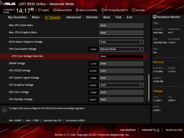Click the PCH Core Voltage Auto field
This screenshot has width=184, height=138.
tap(121, 92)
